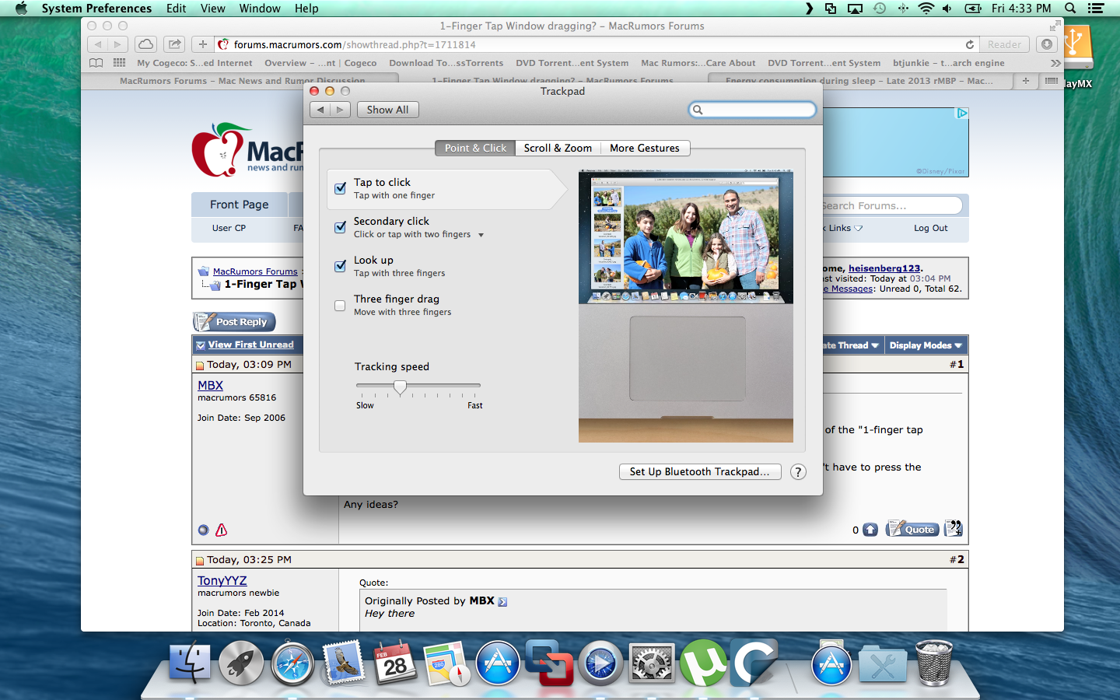Open the View menu in menu bar
1120x700 pixels.
click(x=212, y=9)
